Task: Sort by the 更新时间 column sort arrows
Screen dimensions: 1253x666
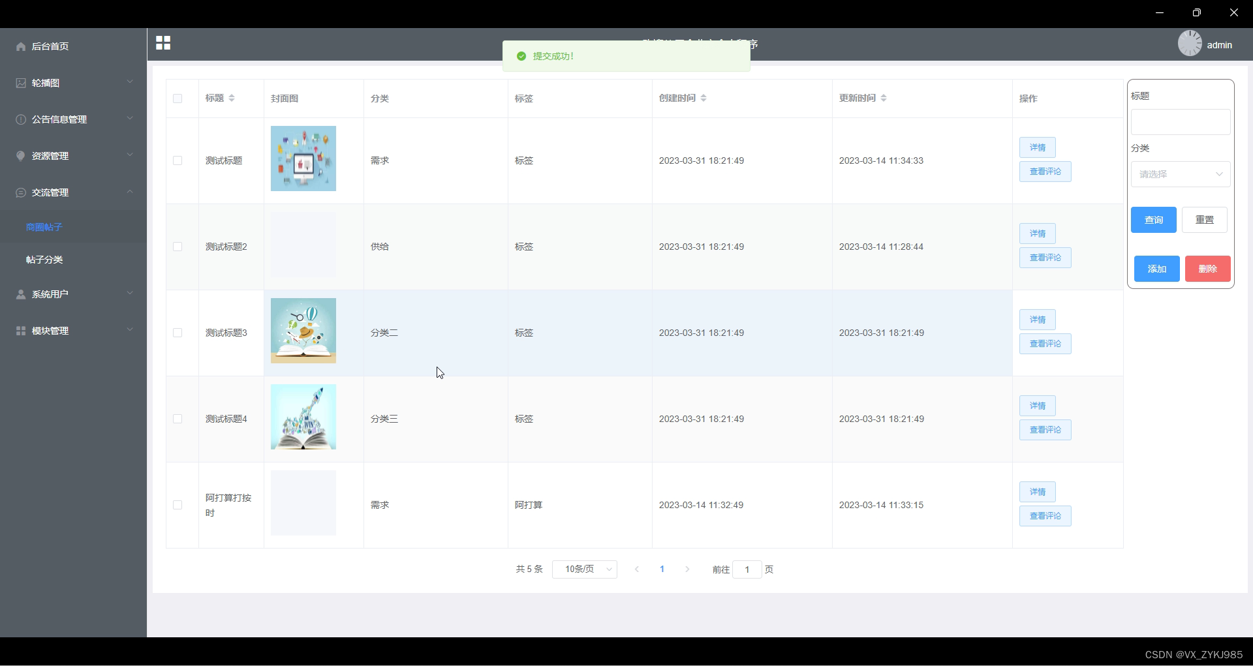Action: pos(884,98)
